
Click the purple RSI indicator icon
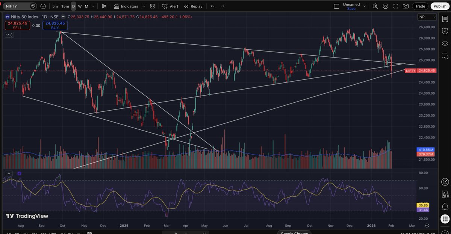[19, 173]
